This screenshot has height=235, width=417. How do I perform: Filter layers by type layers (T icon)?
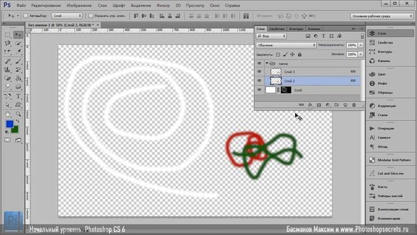pyautogui.click(x=323, y=36)
